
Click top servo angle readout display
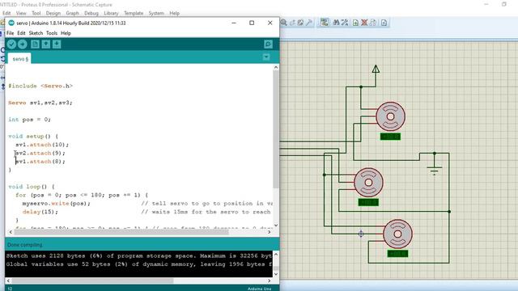390,137
